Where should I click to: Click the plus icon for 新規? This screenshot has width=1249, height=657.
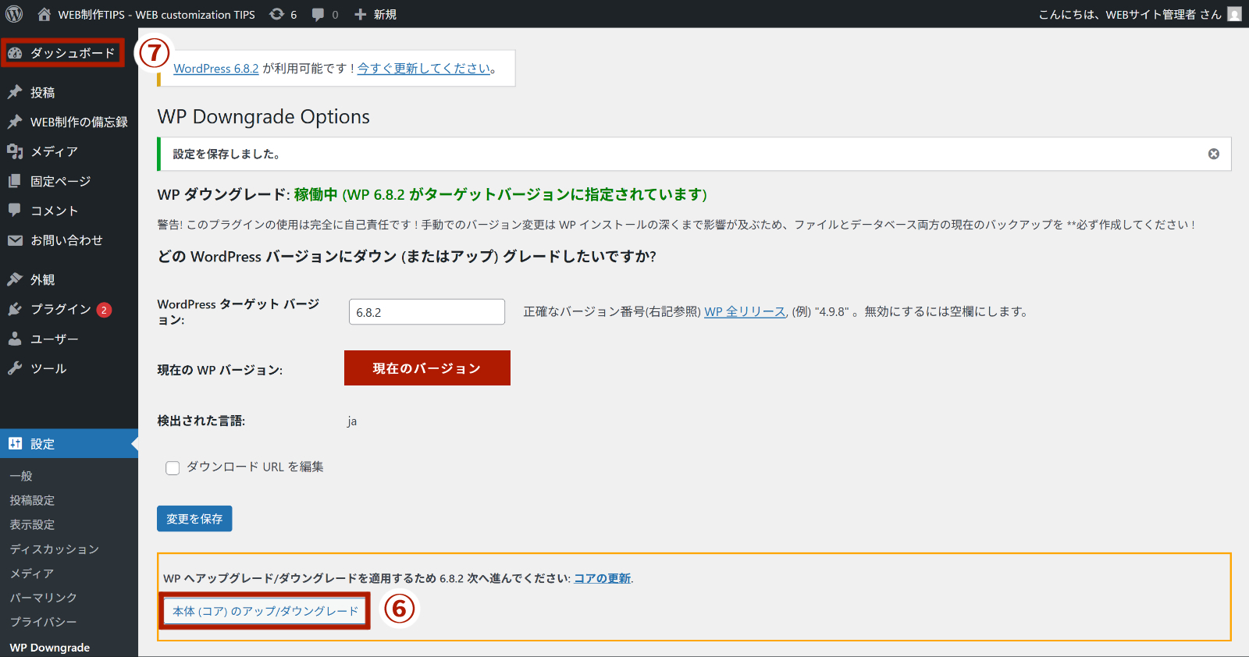pos(360,14)
